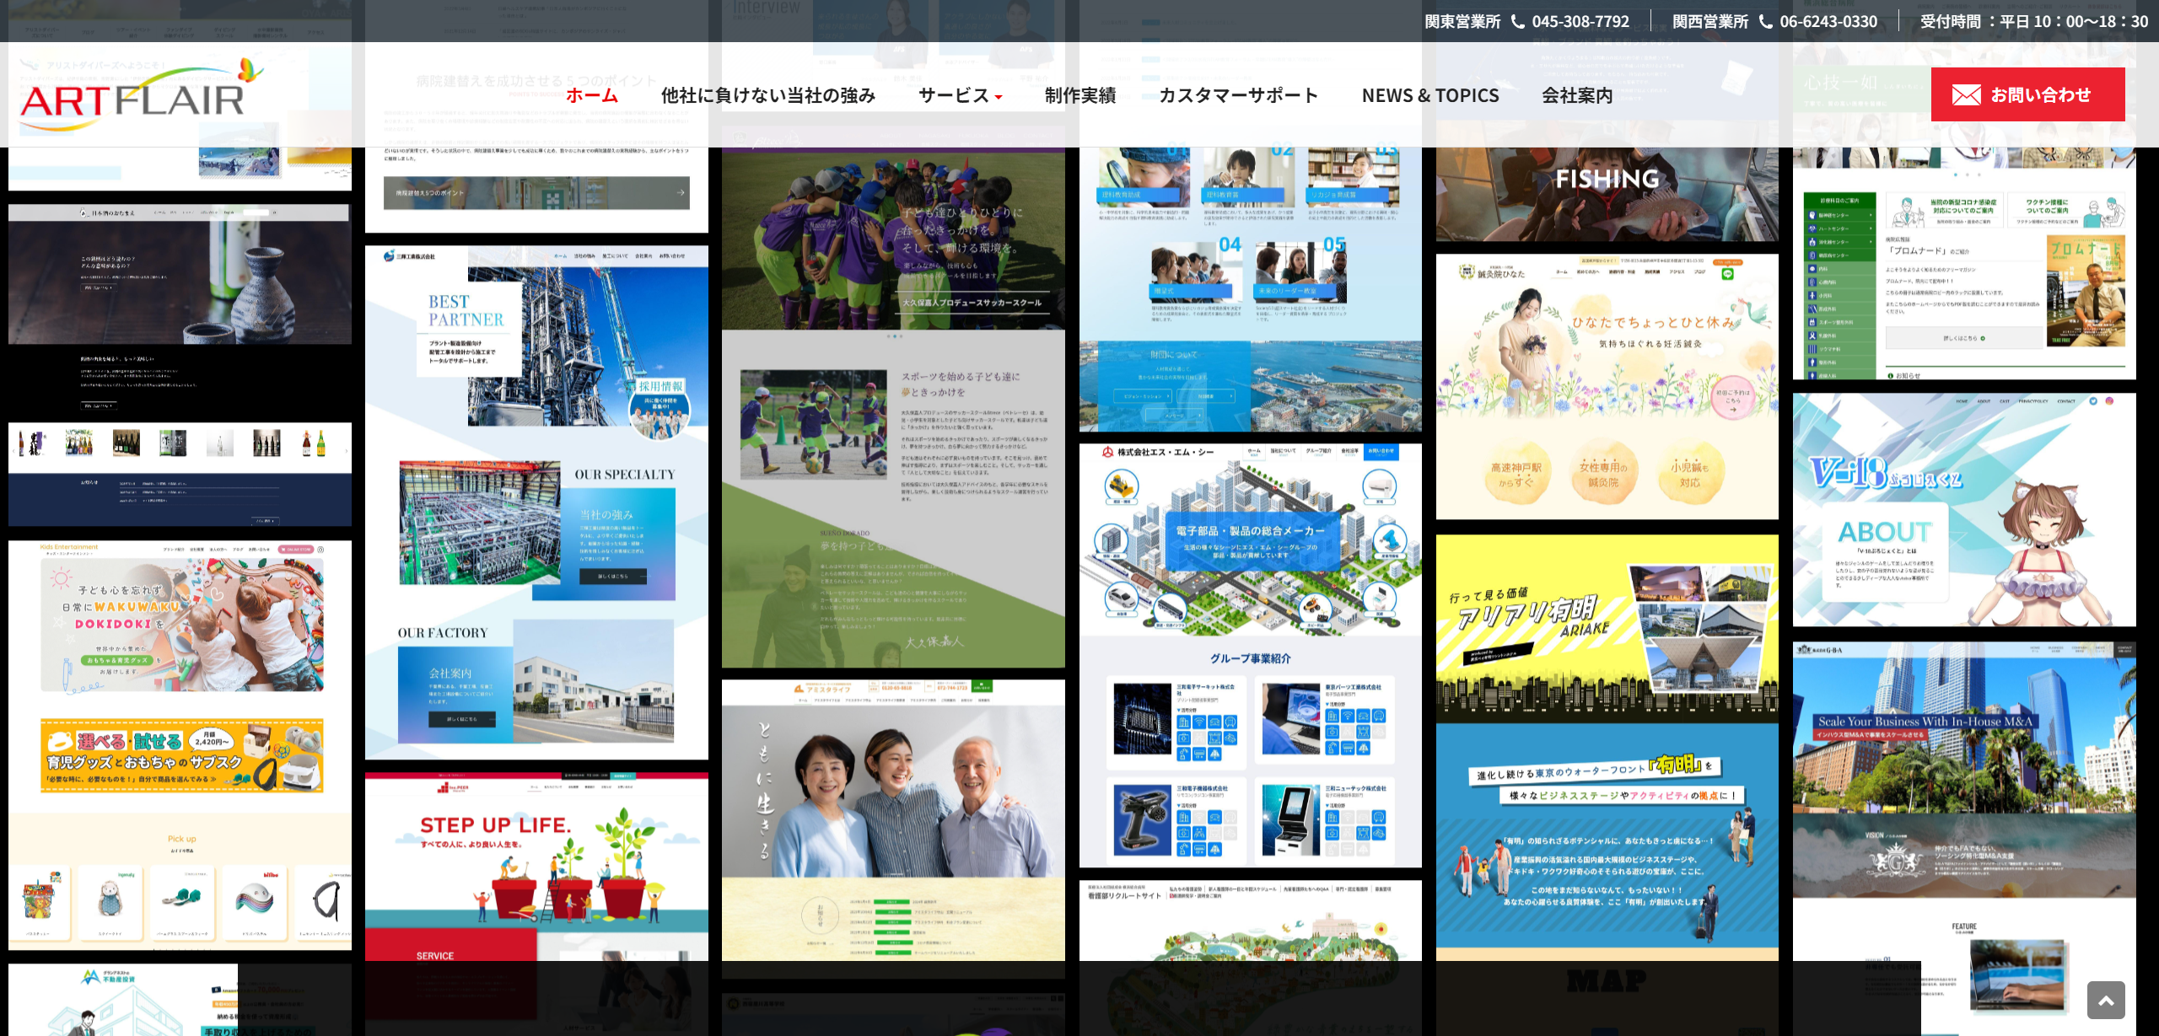
Task: Click the ARTFLAIR logo
Action: click(142, 94)
